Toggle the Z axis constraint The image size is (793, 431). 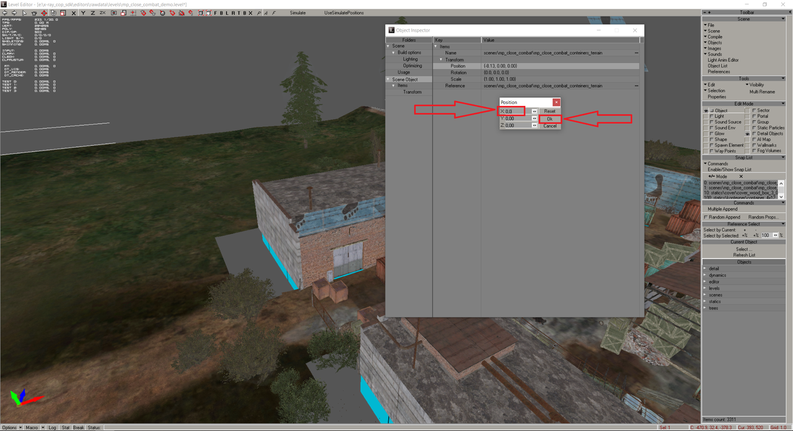point(93,13)
